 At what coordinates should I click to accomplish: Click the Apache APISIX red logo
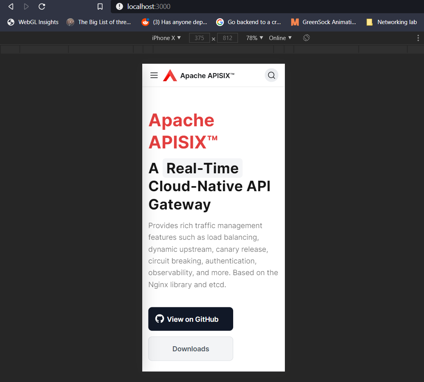[x=170, y=75]
